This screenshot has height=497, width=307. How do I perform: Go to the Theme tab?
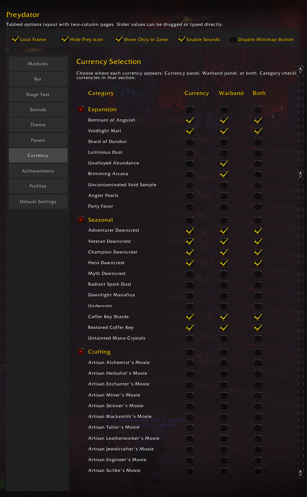click(38, 125)
